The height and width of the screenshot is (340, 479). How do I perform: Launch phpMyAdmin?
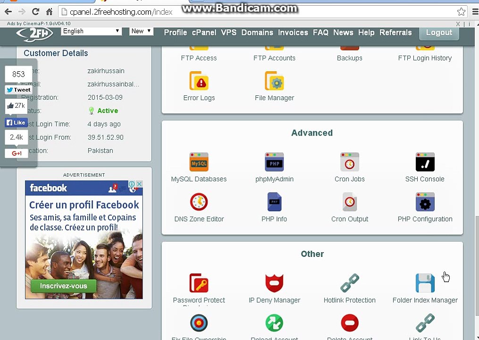pyautogui.click(x=274, y=162)
